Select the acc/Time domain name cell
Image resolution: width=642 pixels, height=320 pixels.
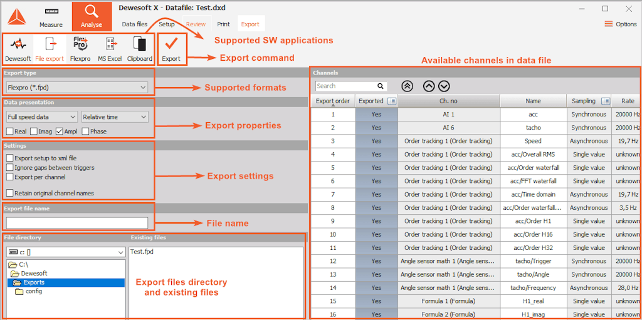(x=533, y=194)
